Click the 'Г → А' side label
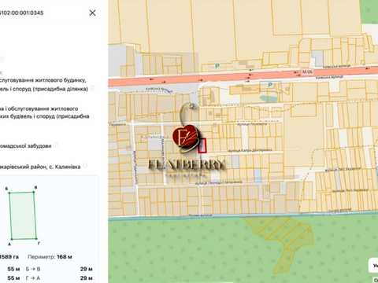Image resolution: width=378 pixels, height=283 pixels. click(x=33, y=277)
